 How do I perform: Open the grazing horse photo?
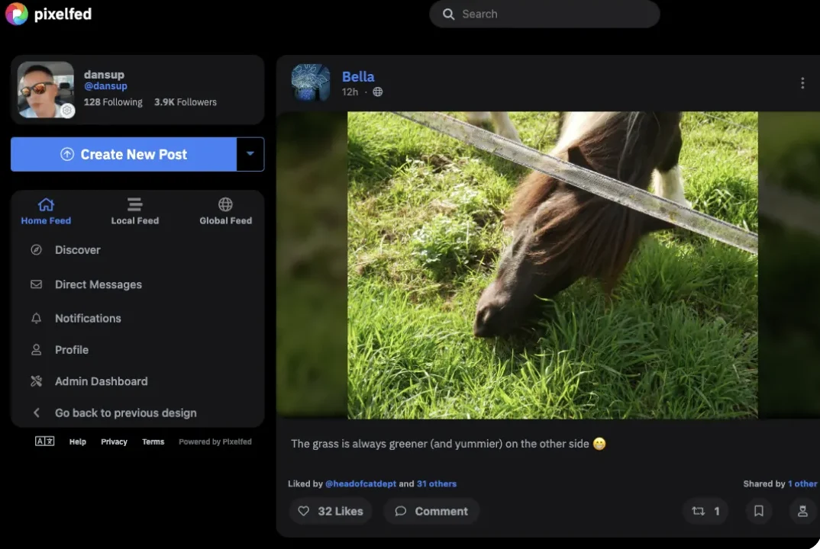[552, 265]
